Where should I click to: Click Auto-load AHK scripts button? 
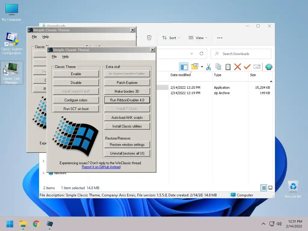pos(127,118)
